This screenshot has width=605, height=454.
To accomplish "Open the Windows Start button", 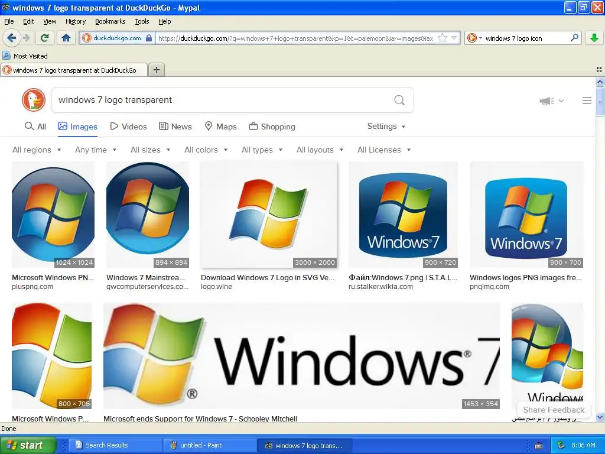I will [28, 445].
